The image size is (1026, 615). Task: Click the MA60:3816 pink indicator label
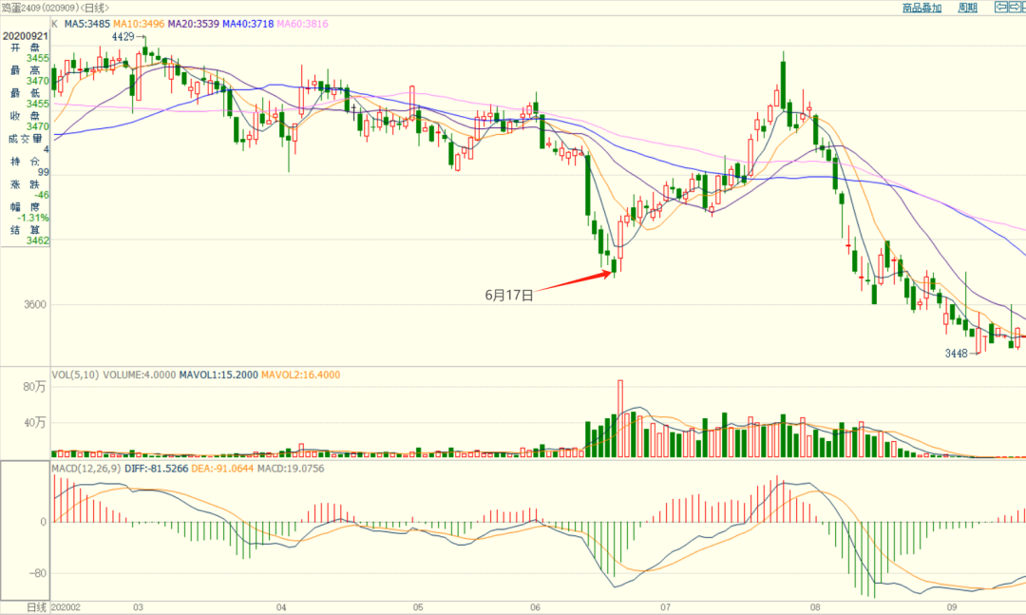pos(302,24)
